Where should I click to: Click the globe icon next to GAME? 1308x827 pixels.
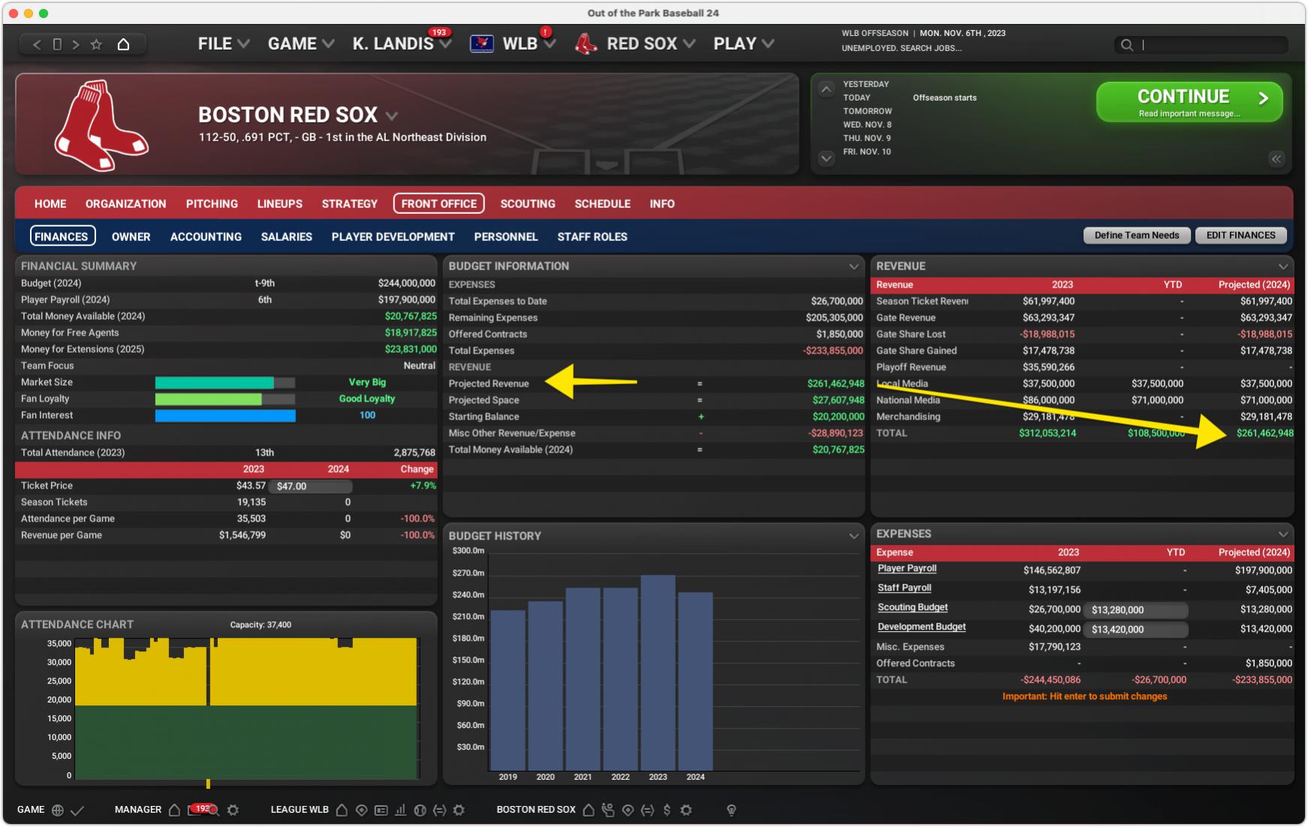tap(58, 810)
